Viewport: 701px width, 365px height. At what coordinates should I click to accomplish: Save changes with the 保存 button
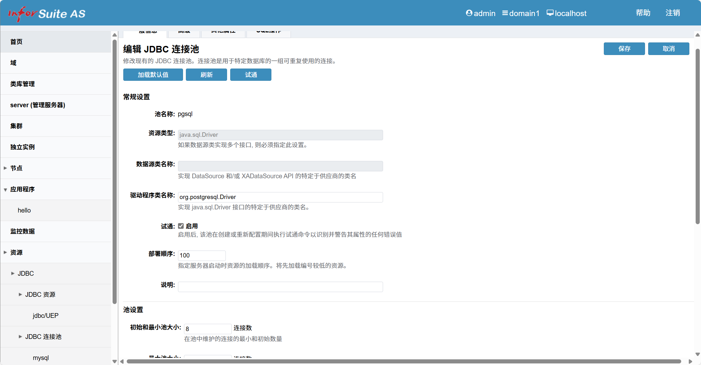tap(624, 49)
